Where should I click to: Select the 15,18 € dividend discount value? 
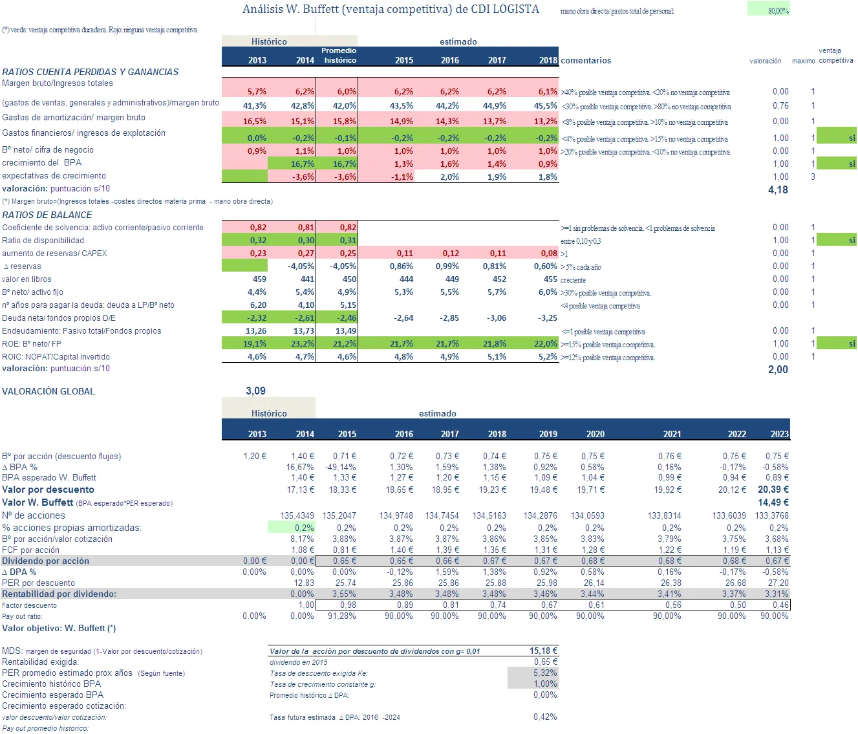pos(542,651)
